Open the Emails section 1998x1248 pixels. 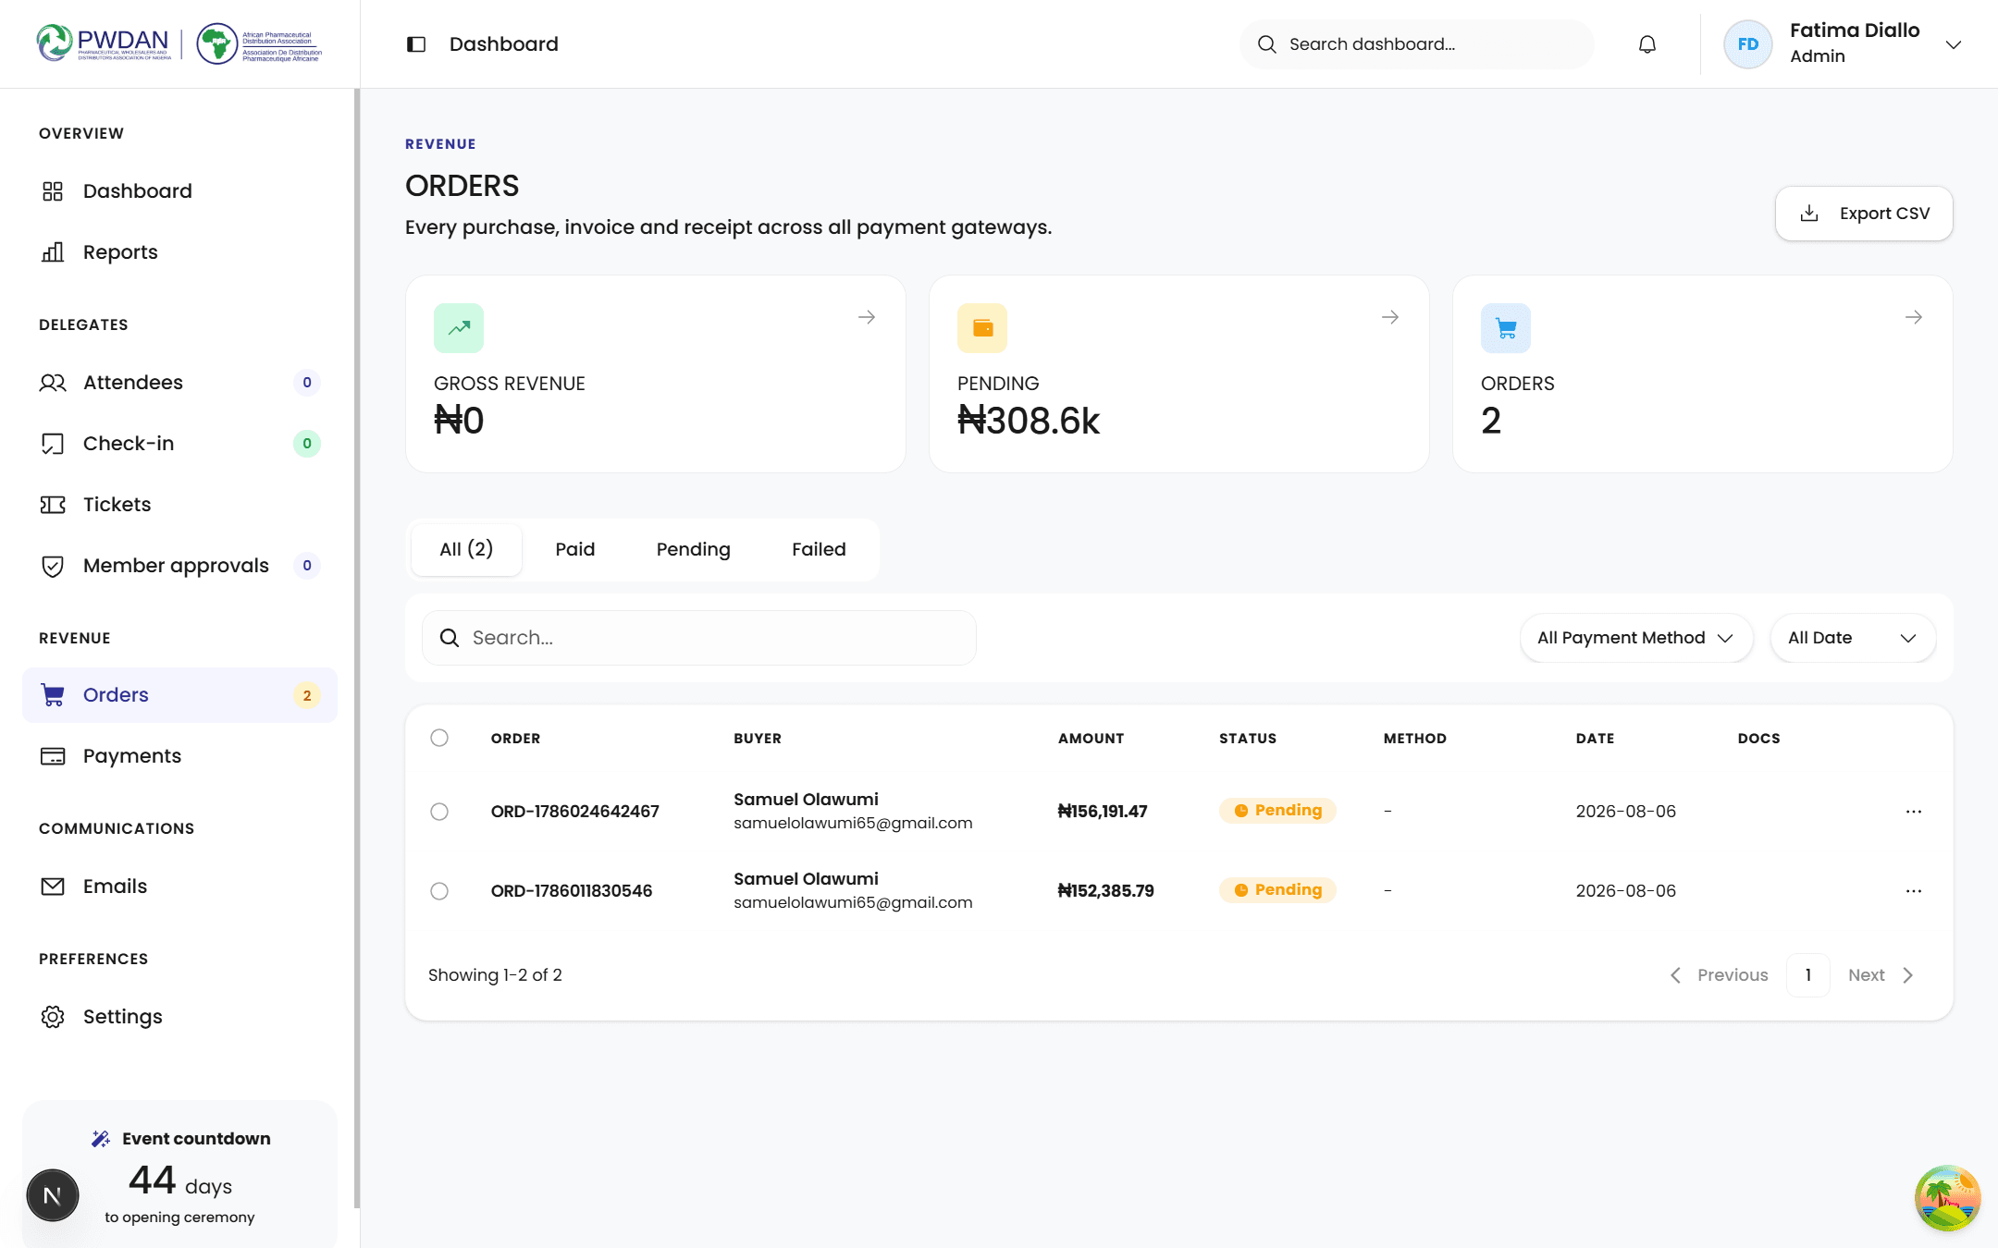pyautogui.click(x=179, y=887)
